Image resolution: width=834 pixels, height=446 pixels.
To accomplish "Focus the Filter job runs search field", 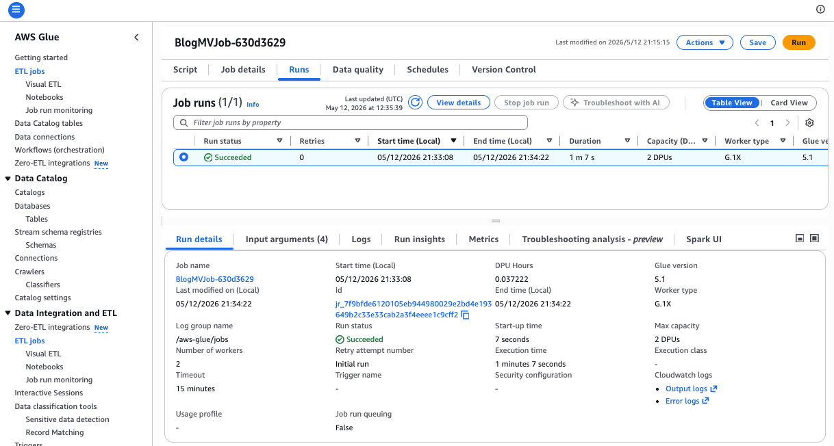I will click(x=351, y=122).
